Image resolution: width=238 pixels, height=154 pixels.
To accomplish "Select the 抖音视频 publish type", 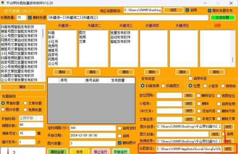I will [143, 86].
